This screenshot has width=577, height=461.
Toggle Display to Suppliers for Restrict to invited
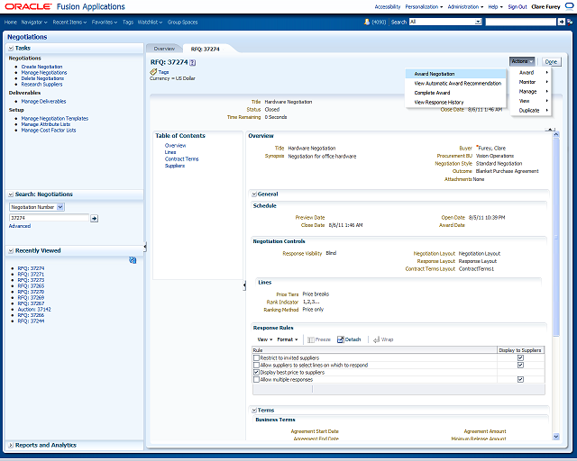click(520, 357)
